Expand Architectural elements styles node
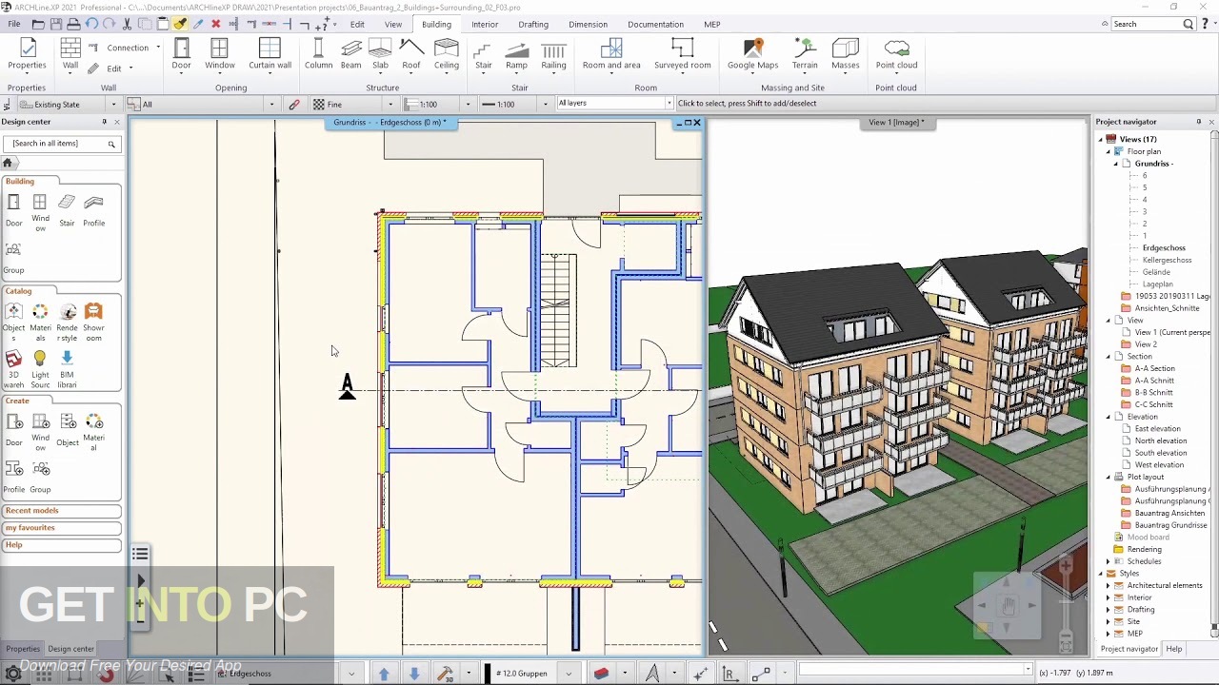This screenshot has height=685, width=1219. click(x=1109, y=585)
